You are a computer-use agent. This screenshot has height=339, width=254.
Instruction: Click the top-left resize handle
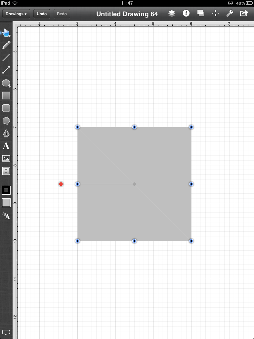(x=77, y=127)
